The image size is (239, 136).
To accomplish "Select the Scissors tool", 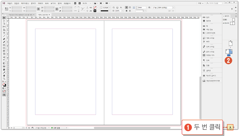I will (x=4, y=57).
